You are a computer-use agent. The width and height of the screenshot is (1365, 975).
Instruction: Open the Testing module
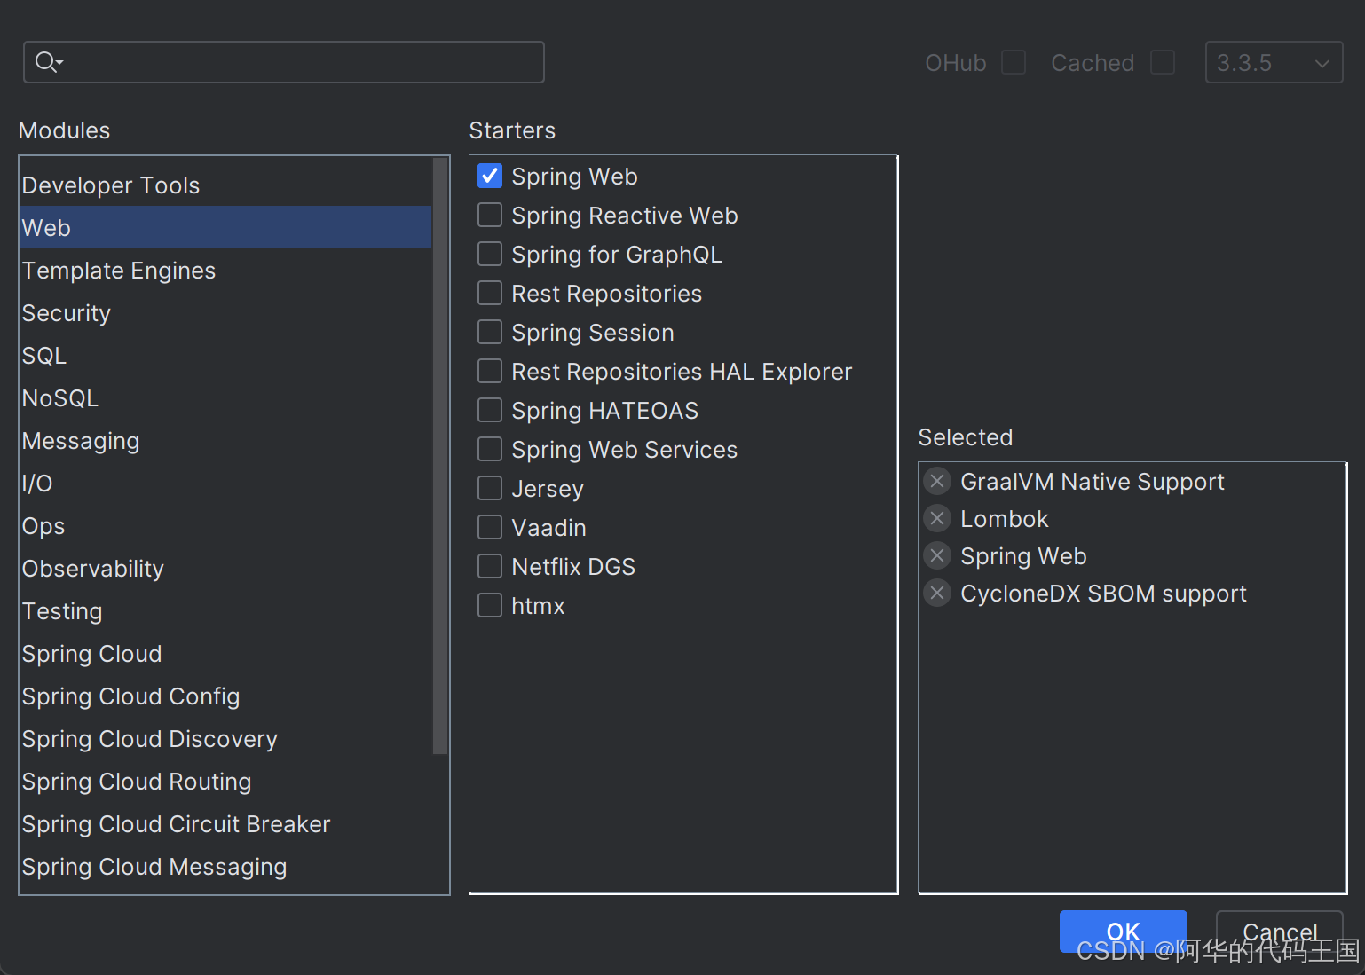[x=225, y=610]
